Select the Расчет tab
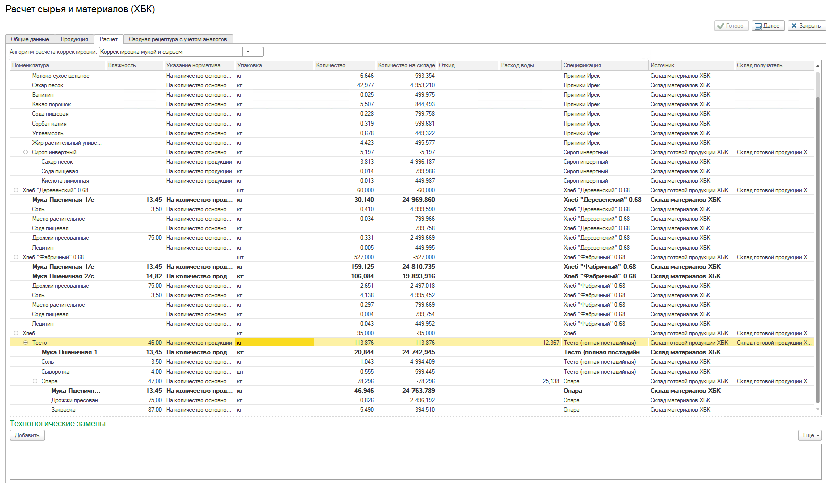 coord(109,39)
